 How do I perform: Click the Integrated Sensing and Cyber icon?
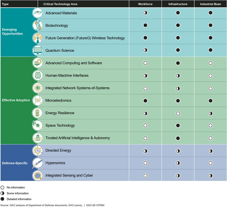point(37,175)
